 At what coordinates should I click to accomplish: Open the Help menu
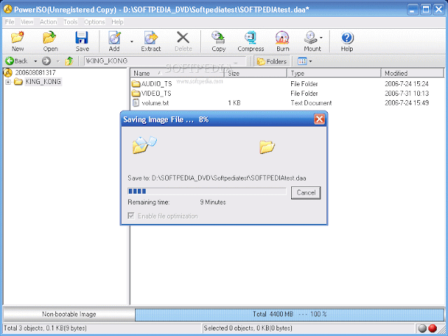pos(117,22)
